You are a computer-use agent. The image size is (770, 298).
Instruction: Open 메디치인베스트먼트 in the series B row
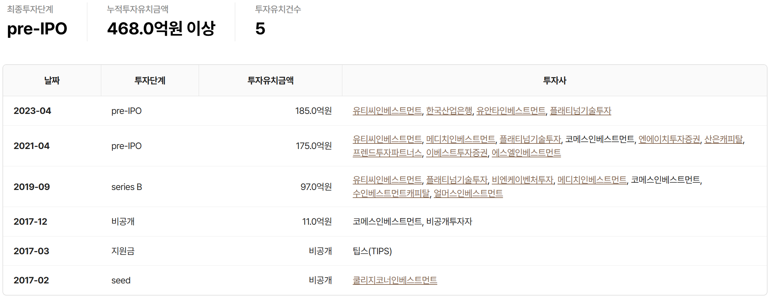click(592, 180)
